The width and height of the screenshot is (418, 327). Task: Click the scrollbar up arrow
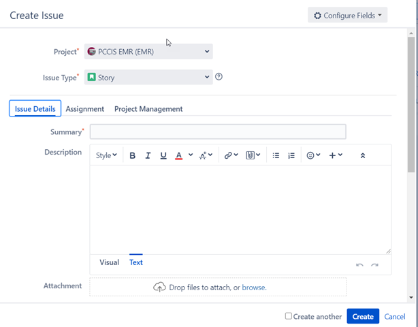(x=411, y=33)
